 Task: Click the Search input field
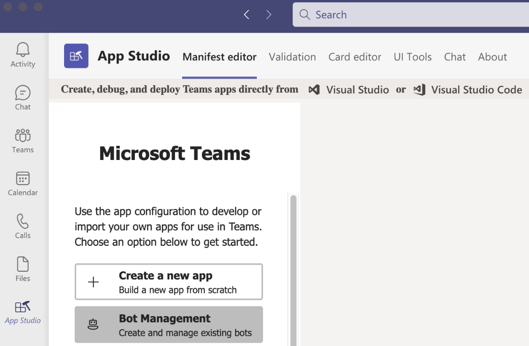pos(410,14)
